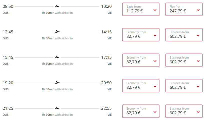Expand the Basic from 112,79 € fare

coord(141,9)
